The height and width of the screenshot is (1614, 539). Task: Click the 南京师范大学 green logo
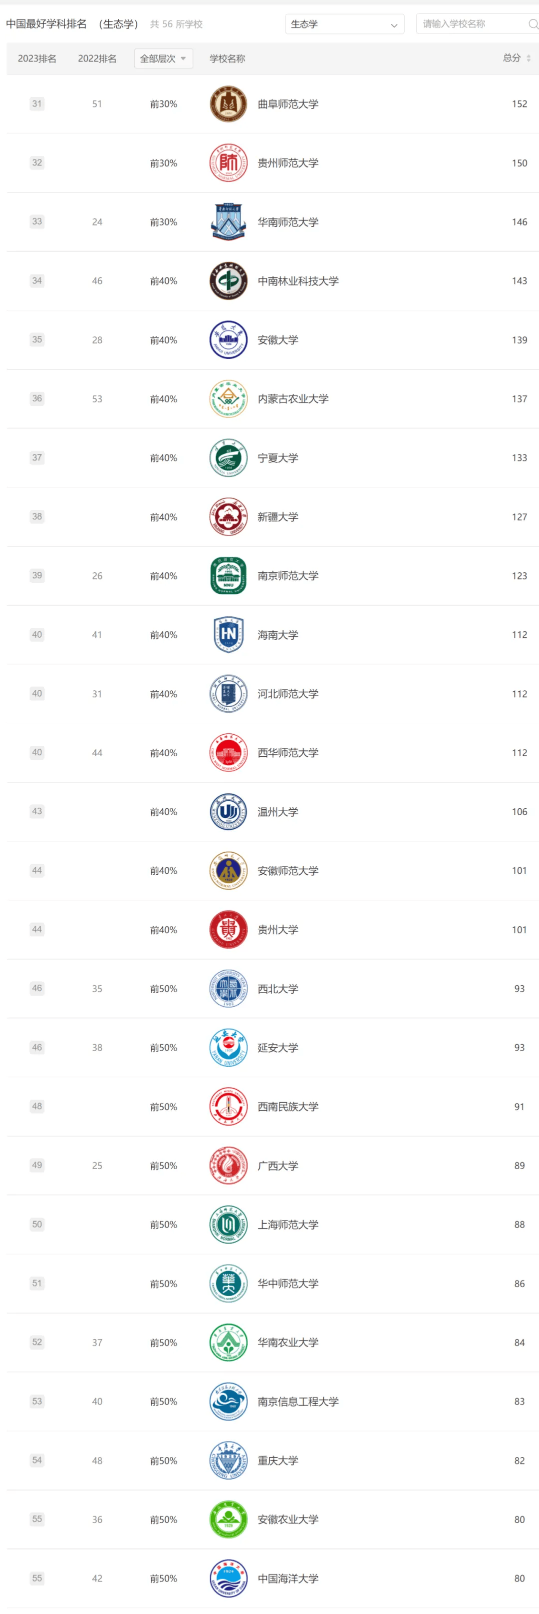click(228, 576)
